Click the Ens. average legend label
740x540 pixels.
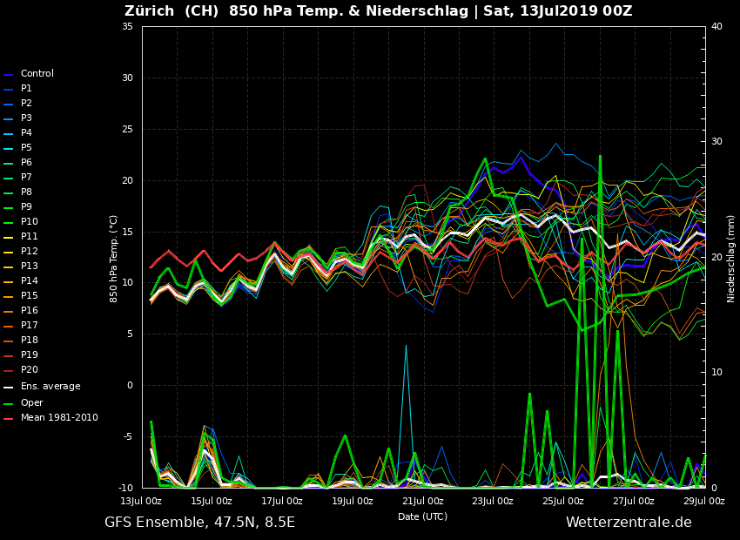pyautogui.click(x=50, y=387)
